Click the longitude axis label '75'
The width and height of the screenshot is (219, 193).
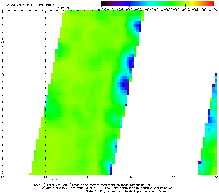point(2,178)
